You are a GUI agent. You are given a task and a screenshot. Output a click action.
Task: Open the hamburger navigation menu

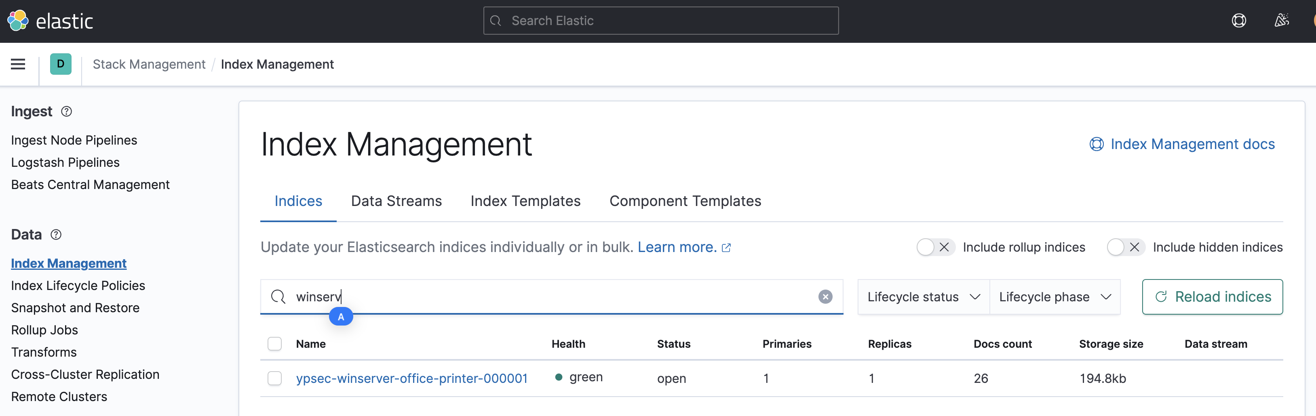click(18, 64)
